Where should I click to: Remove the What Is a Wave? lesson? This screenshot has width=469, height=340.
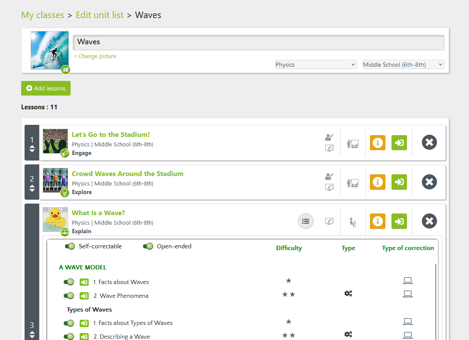click(429, 221)
